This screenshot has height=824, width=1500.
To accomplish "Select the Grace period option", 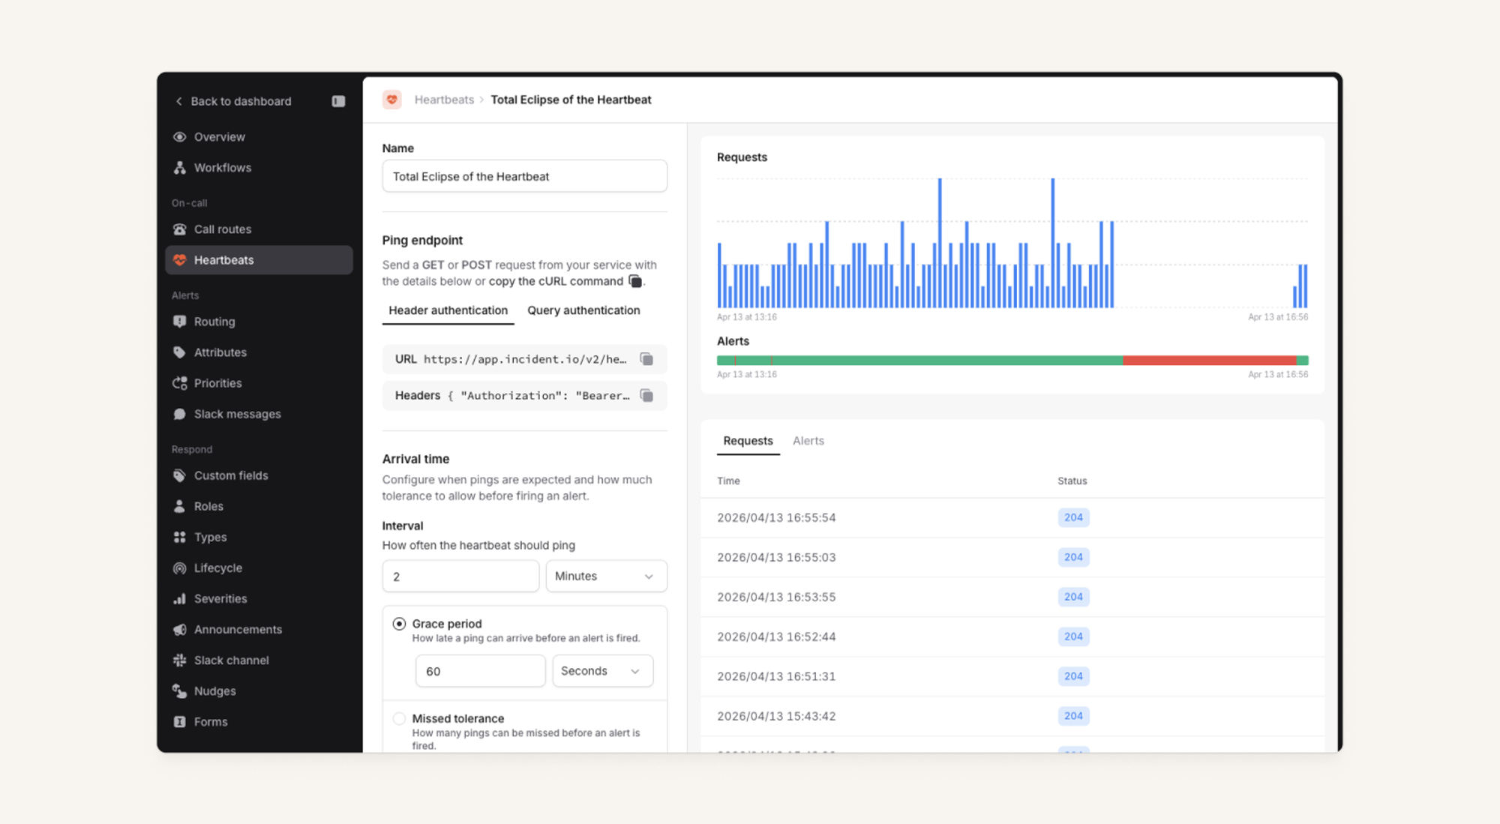I will tap(400, 624).
